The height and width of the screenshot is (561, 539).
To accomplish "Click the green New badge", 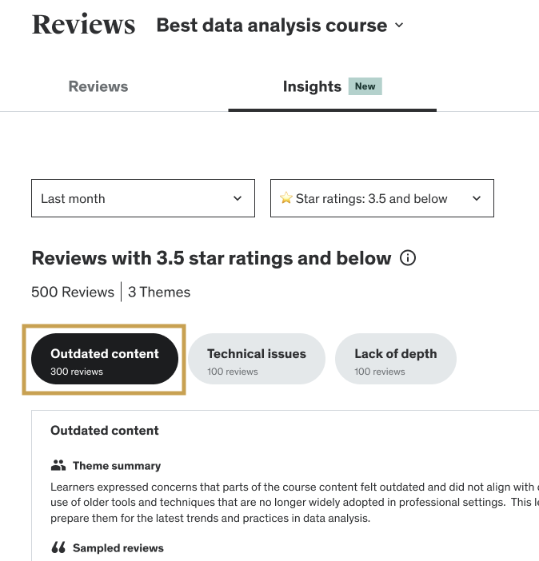I will [365, 86].
